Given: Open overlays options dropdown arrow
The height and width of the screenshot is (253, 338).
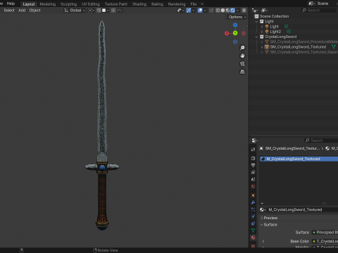Looking at the screenshot, I should [205, 11].
